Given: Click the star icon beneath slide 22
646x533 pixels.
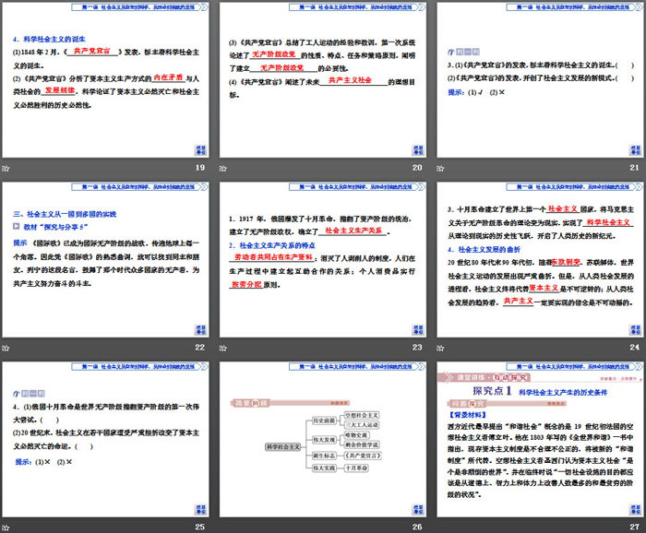Looking at the screenshot, I should click(6, 346).
